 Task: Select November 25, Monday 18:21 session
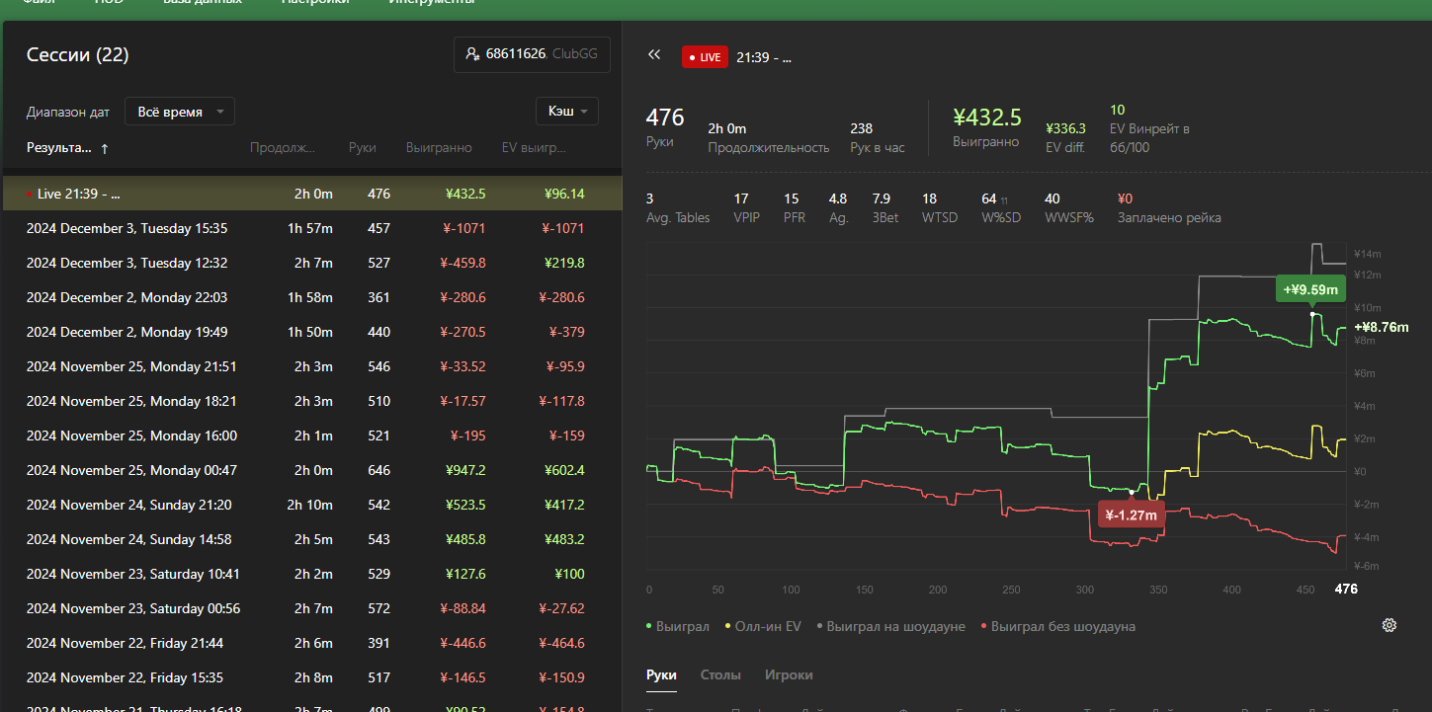pos(312,401)
